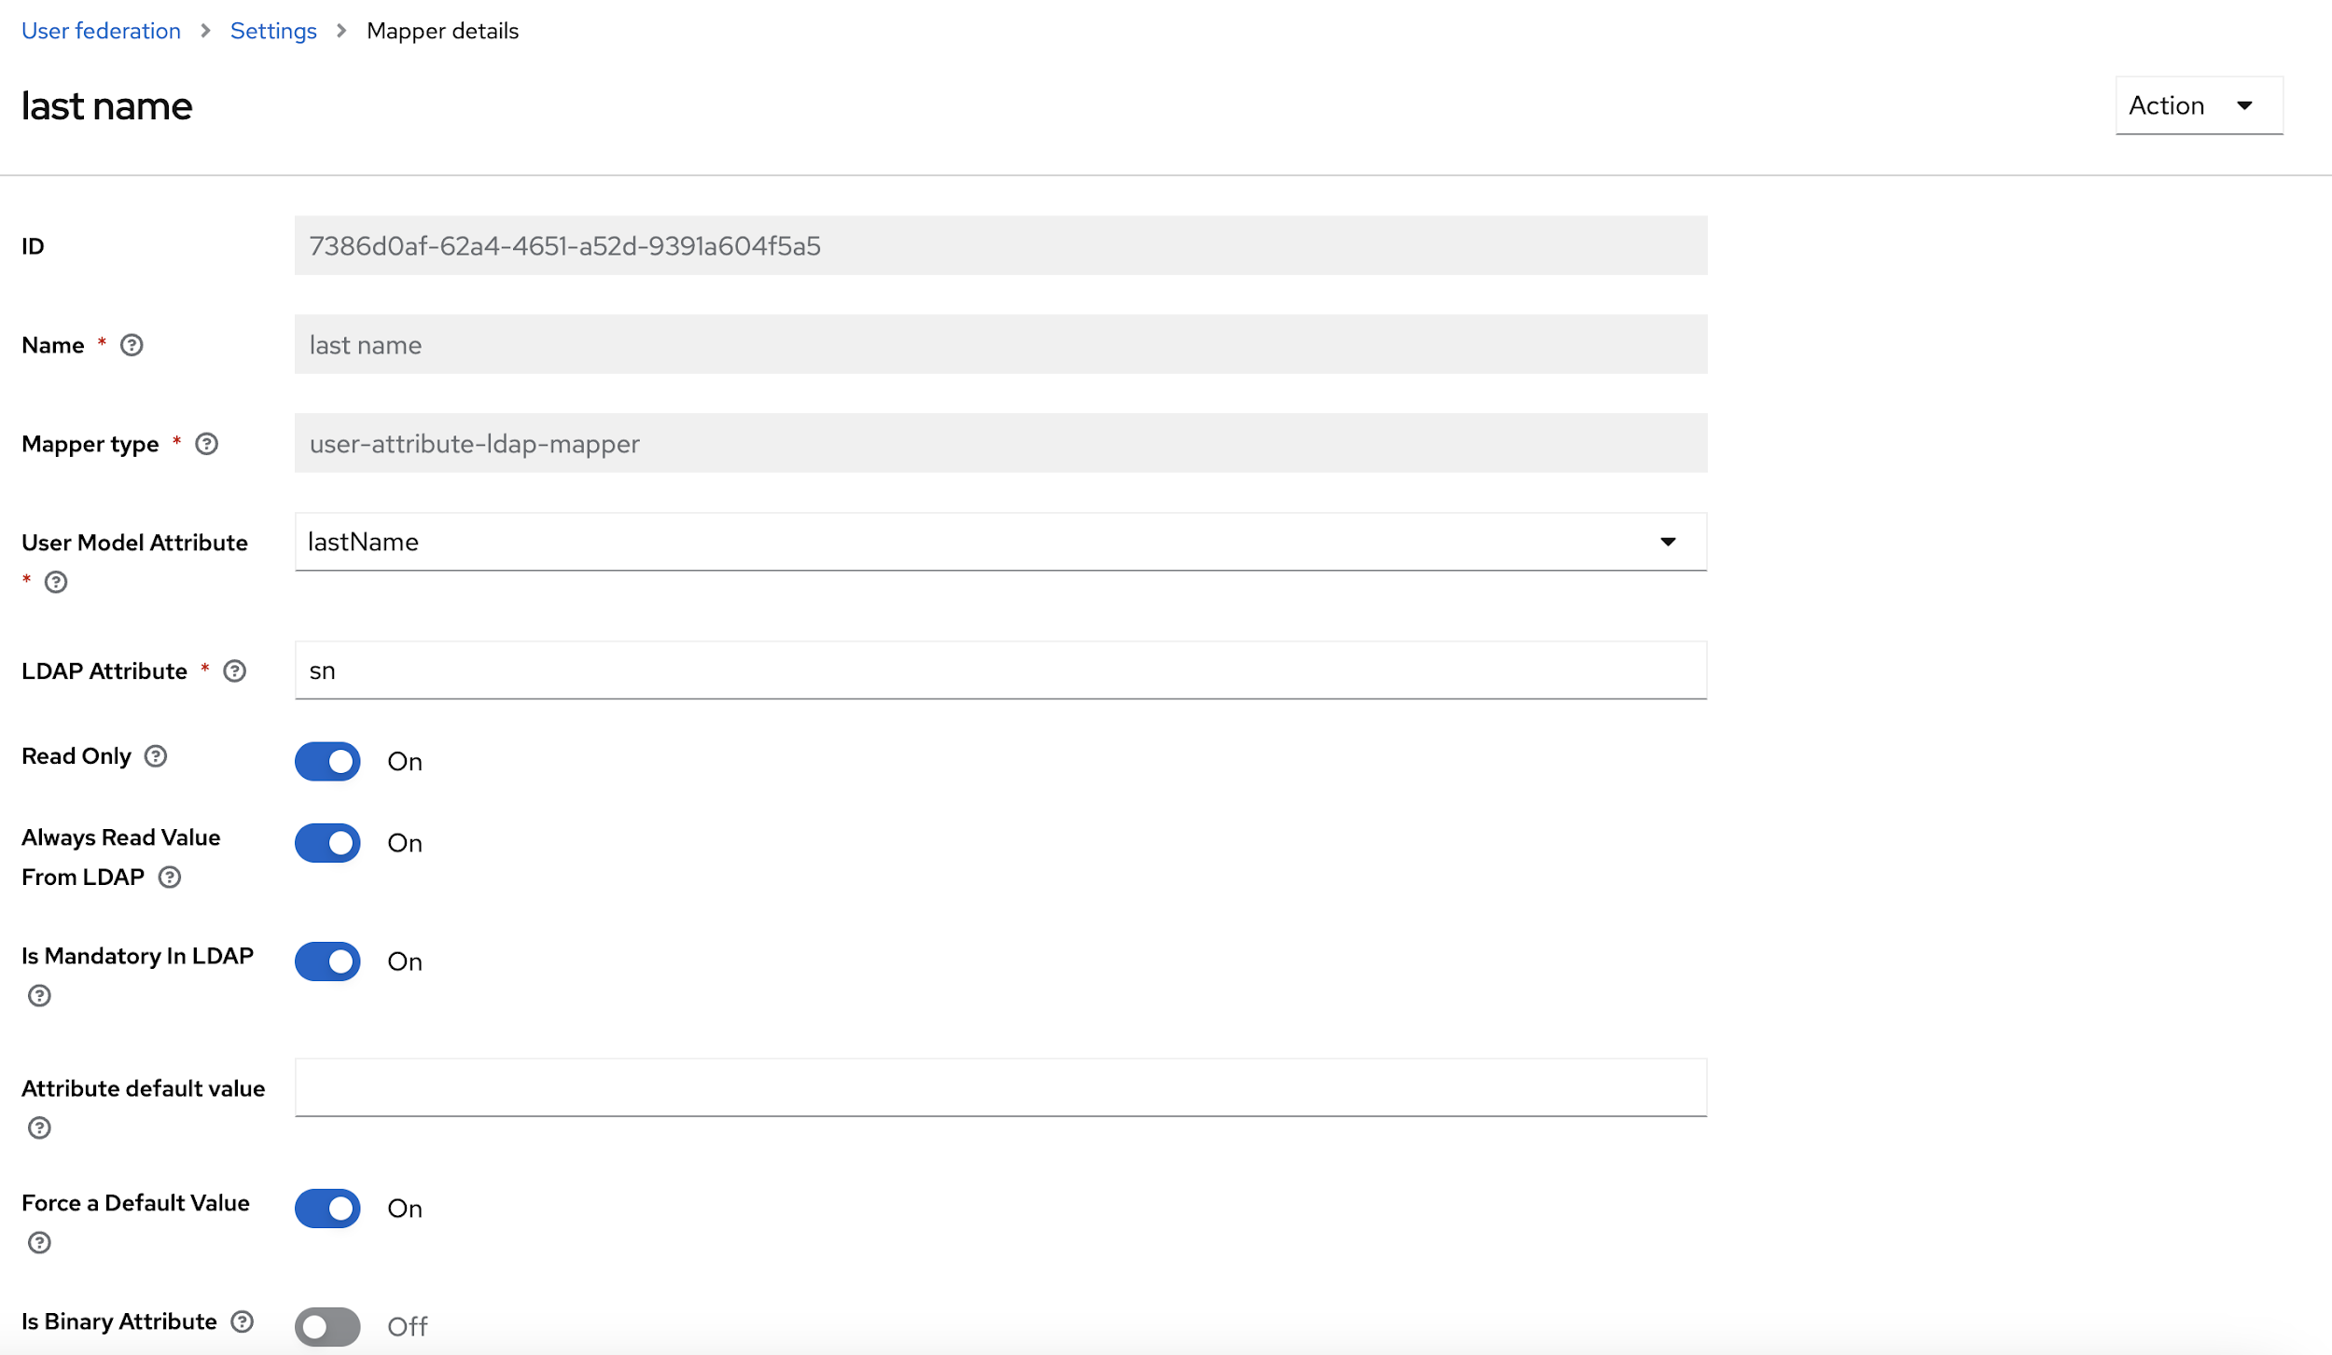The height and width of the screenshot is (1355, 2332).
Task: Click help icon beside Mapper type
Action: pos(207,444)
